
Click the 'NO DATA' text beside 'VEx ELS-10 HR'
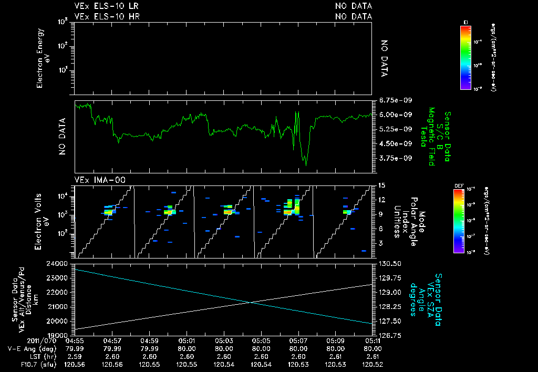coord(354,16)
